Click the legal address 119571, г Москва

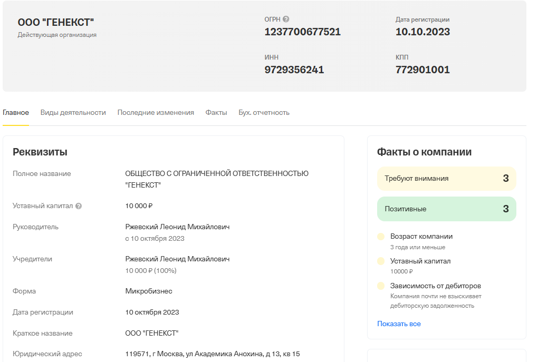pyautogui.click(x=213, y=354)
